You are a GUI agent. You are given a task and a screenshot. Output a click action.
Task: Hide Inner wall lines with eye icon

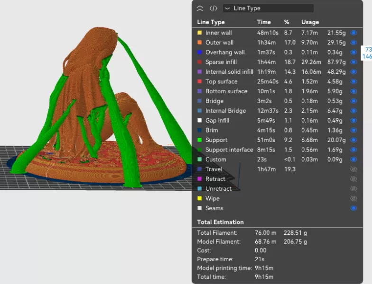coord(353,33)
